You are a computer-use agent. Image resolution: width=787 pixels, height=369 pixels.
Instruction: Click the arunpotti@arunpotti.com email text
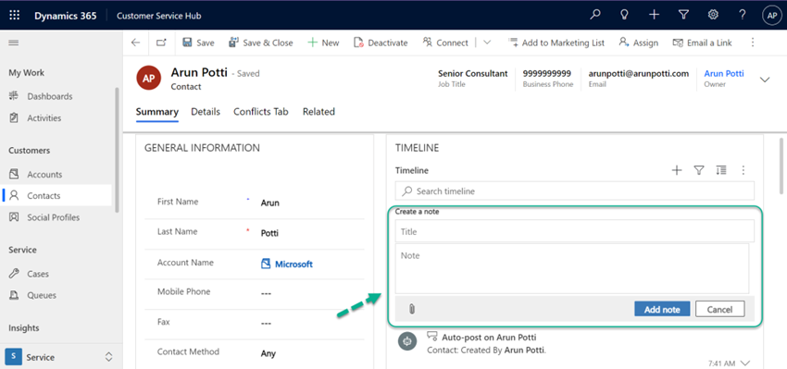point(639,74)
